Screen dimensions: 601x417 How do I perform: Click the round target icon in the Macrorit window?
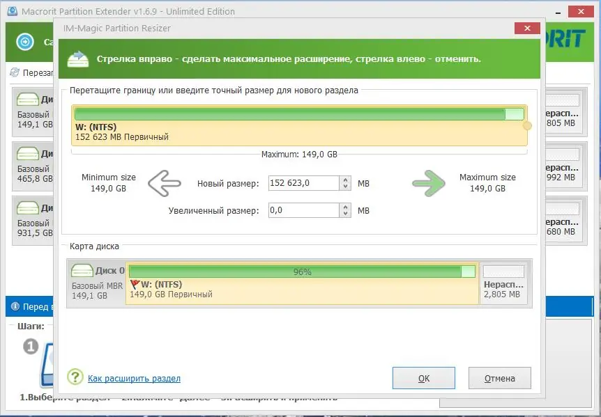tap(25, 41)
